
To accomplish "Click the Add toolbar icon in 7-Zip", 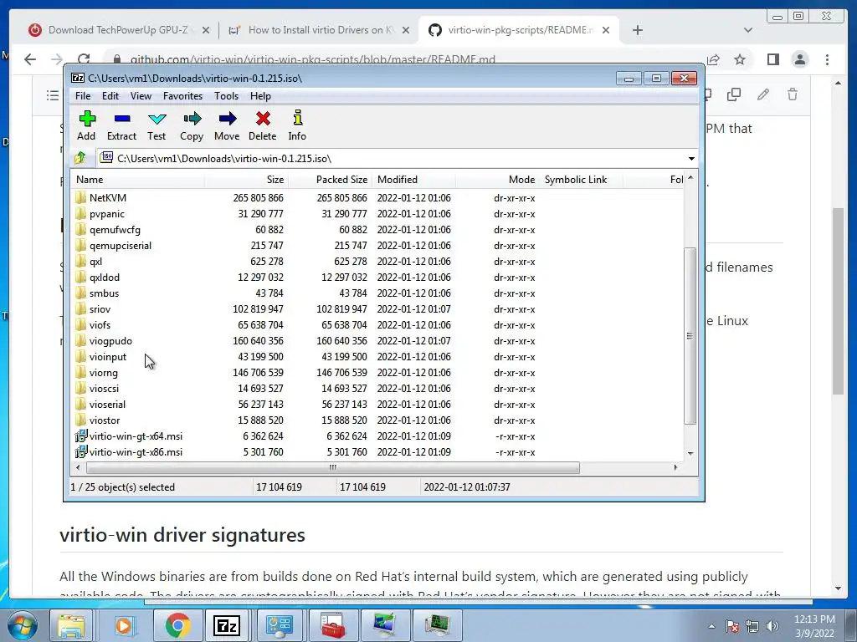I will tap(87, 125).
